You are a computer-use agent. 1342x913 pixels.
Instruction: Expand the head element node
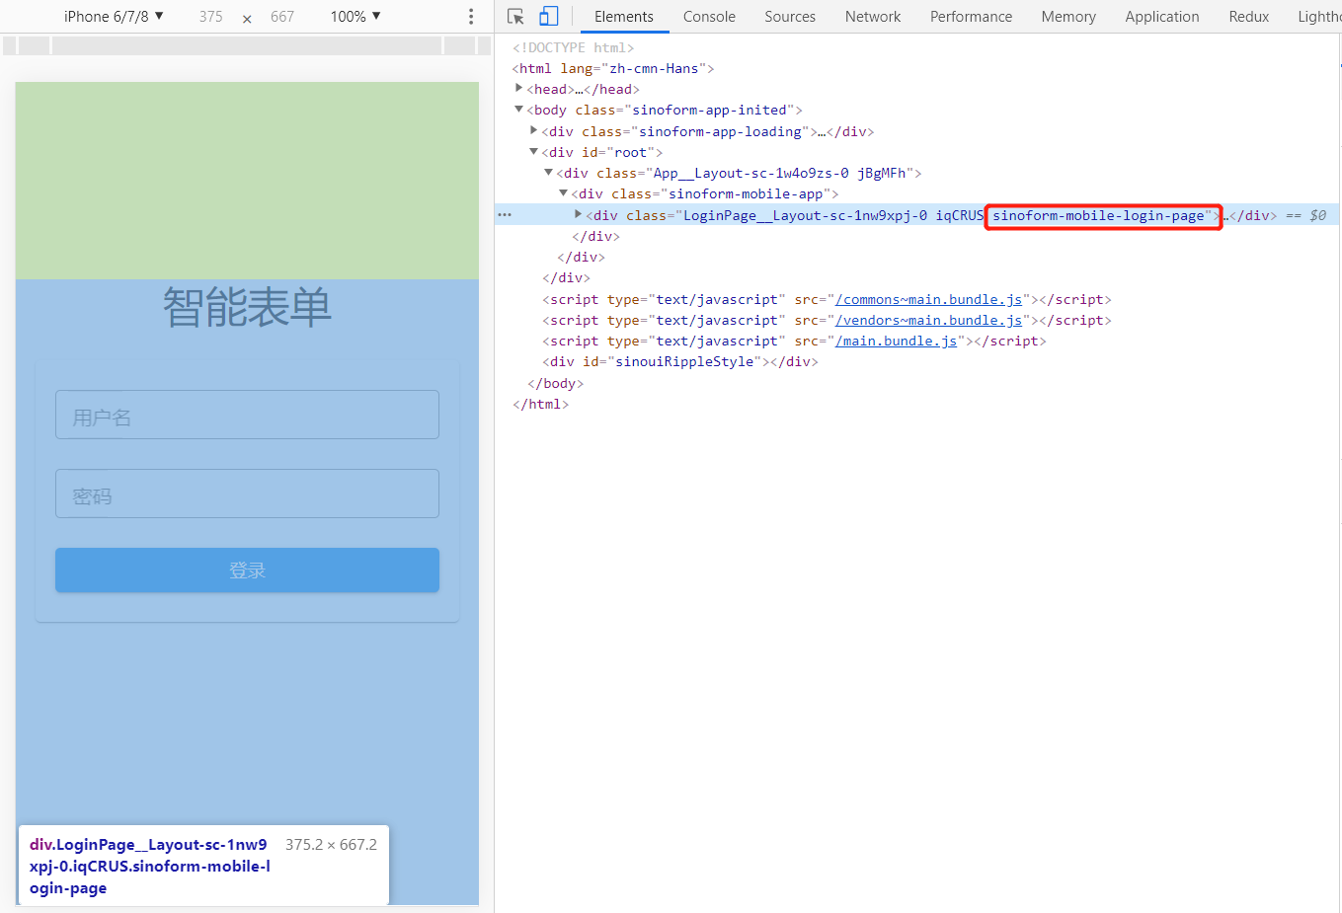518,89
